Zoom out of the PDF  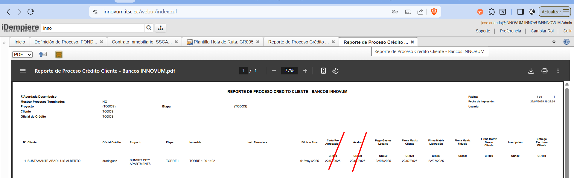274,71
